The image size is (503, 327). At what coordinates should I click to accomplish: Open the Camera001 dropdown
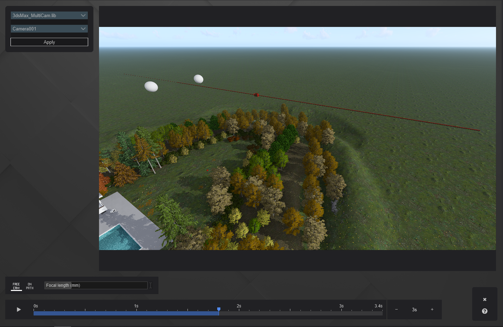pyautogui.click(x=49, y=29)
